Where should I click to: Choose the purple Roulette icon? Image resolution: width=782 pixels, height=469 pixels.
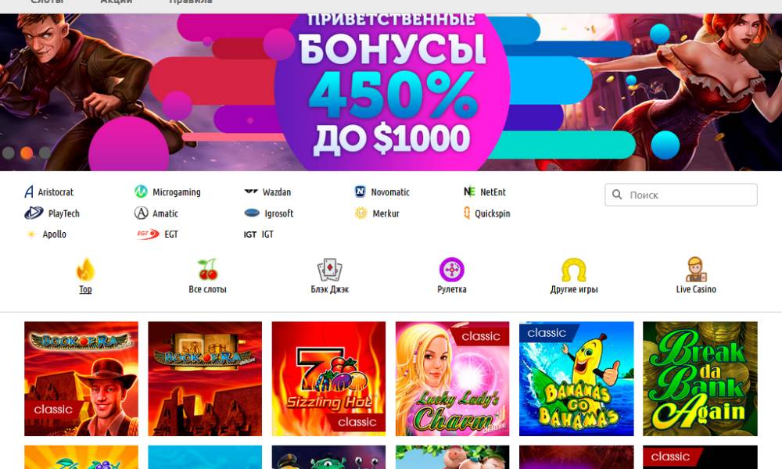(x=452, y=270)
